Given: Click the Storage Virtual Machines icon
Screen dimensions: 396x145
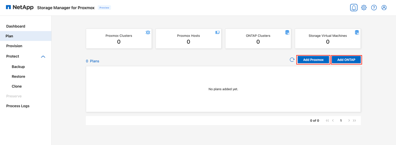Looking at the screenshot, I should click(x=357, y=33).
